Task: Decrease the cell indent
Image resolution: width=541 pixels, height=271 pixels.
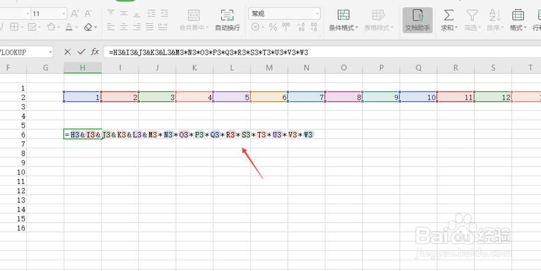Action: click(151, 14)
